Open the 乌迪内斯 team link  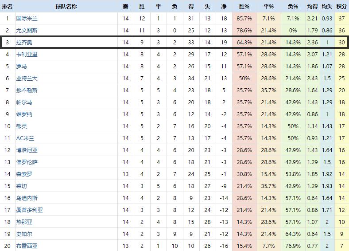27,198
